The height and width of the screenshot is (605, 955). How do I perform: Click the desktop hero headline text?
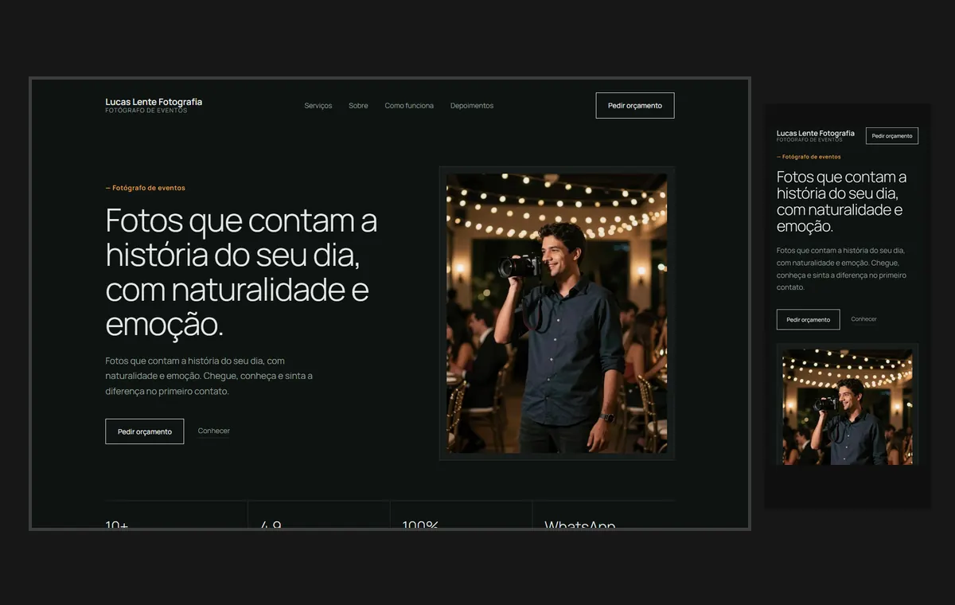click(x=241, y=272)
